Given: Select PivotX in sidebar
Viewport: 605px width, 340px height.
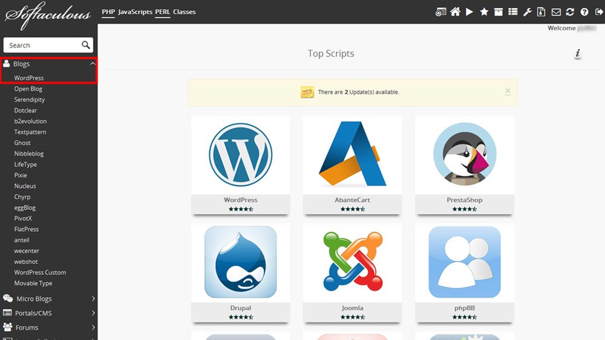Looking at the screenshot, I should click(23, 219).
